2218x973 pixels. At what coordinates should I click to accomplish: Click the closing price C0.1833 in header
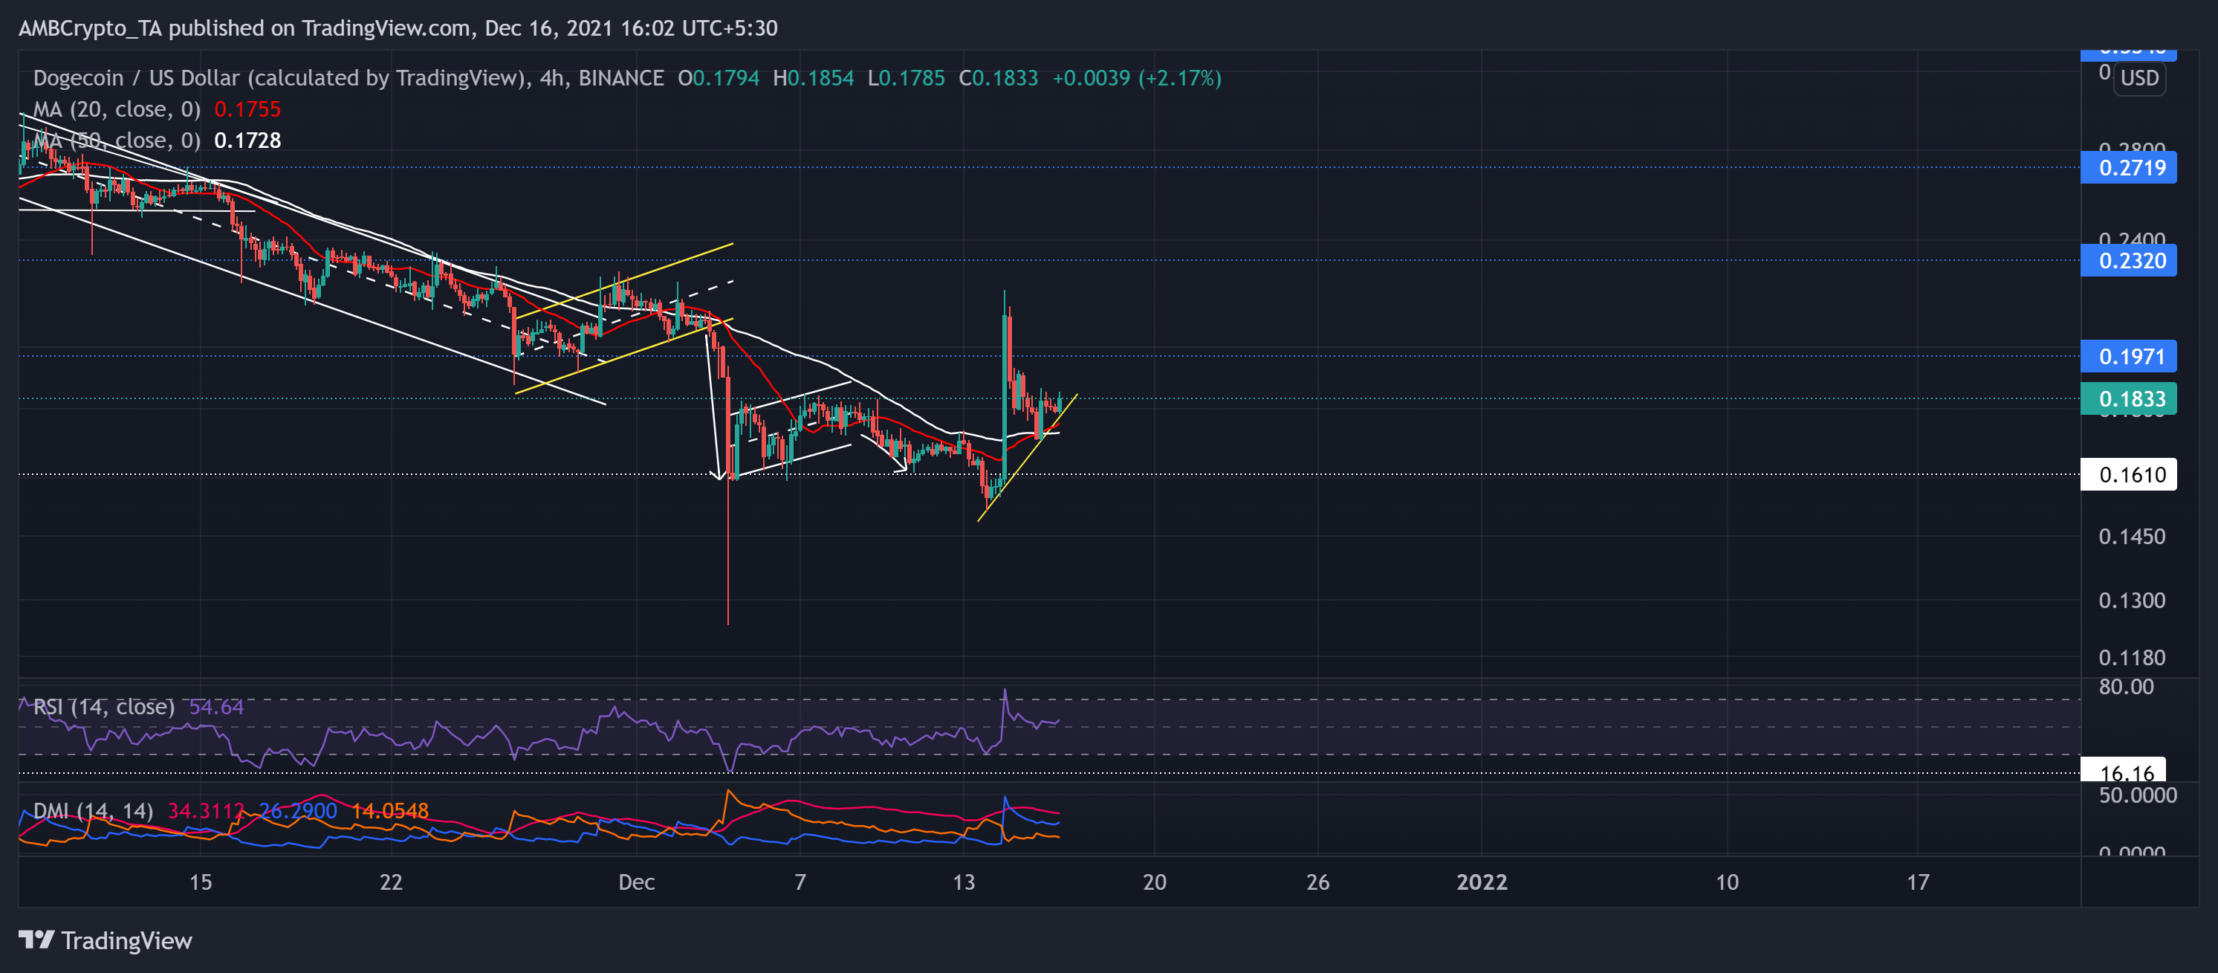point(998,78)
